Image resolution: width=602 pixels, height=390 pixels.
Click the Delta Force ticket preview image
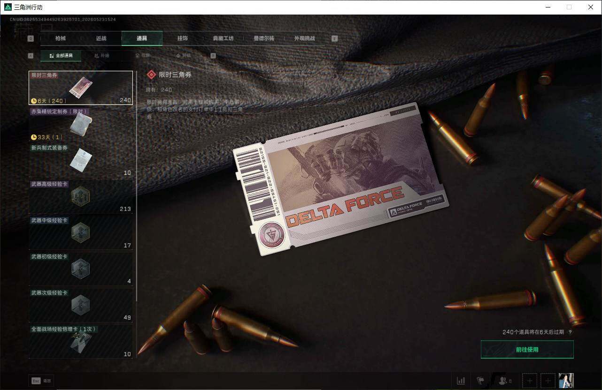[340, 179]
